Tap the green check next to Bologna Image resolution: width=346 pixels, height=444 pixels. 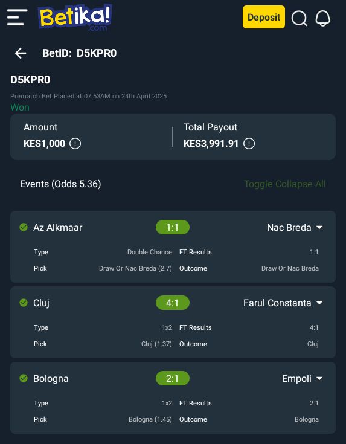24,378
